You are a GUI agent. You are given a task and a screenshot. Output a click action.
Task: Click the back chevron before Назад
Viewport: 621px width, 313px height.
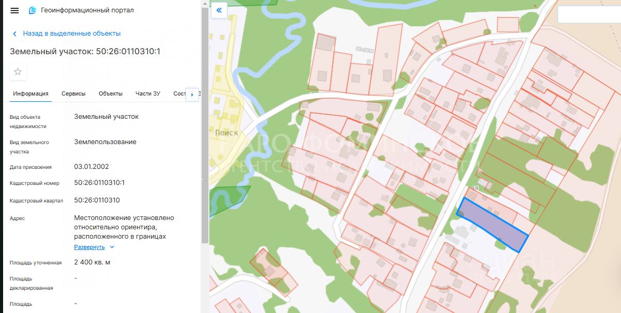tap(14, 34)
